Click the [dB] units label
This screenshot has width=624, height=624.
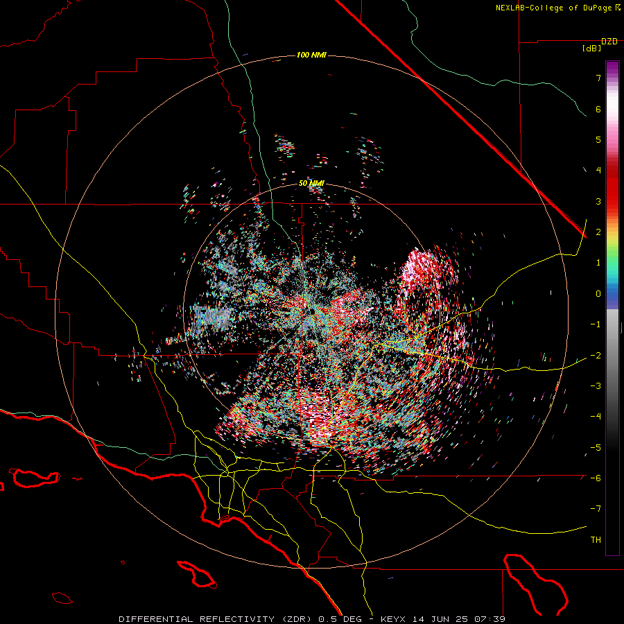[591, 49]
